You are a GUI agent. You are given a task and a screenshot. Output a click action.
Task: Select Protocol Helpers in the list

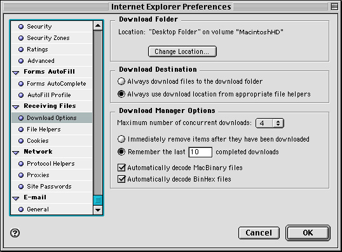(x=52, y=164)
